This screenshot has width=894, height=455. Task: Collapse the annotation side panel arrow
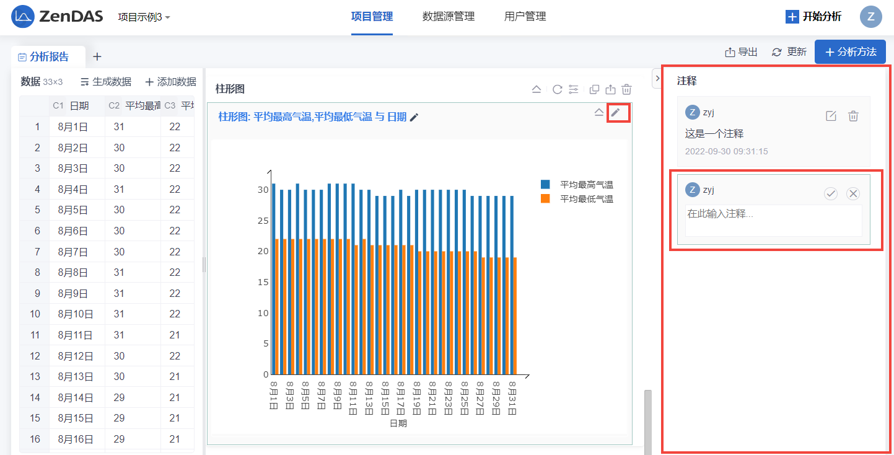657,78
